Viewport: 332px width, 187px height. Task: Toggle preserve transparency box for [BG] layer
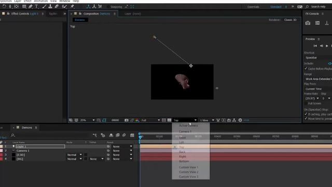coord(86,159)
